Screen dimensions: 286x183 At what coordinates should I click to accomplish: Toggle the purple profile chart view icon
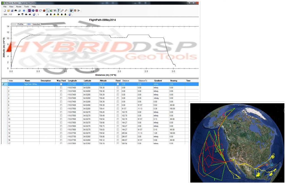(x=29, y=11)
